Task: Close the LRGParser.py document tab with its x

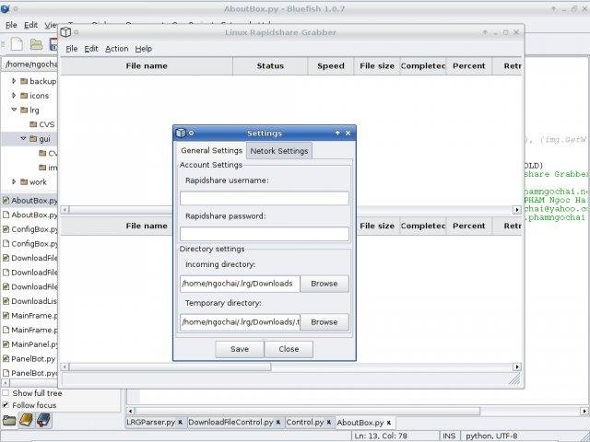Action: coord(181,423)
